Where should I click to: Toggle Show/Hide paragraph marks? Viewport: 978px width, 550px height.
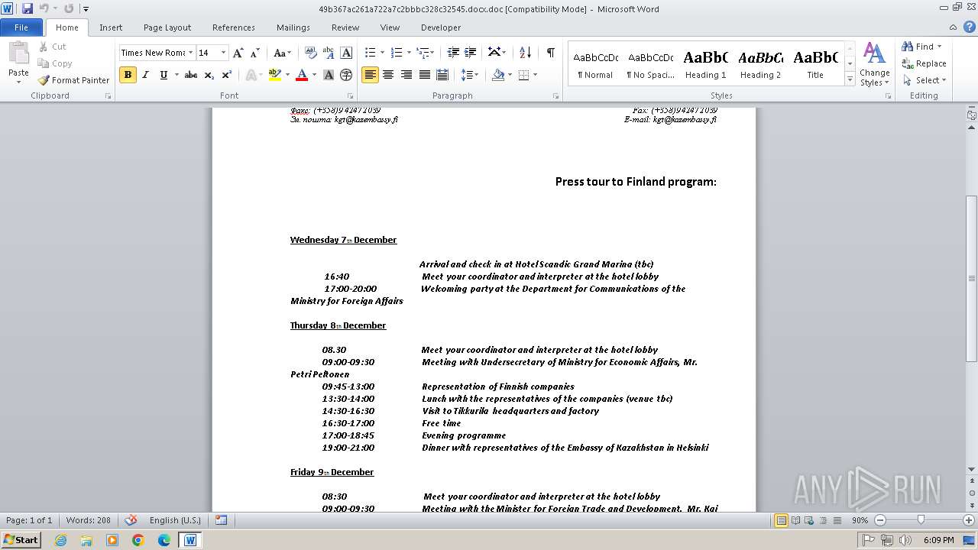coord(550,53)
